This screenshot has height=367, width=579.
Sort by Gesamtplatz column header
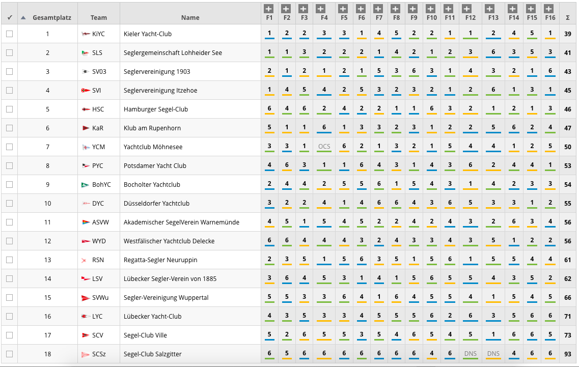point(51,17)
